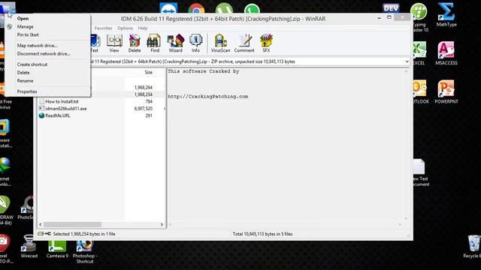Select the Camtasia 9 desktop shortcut
The image size is (481, 270).
pyautogui.click(x=57, y=249)
